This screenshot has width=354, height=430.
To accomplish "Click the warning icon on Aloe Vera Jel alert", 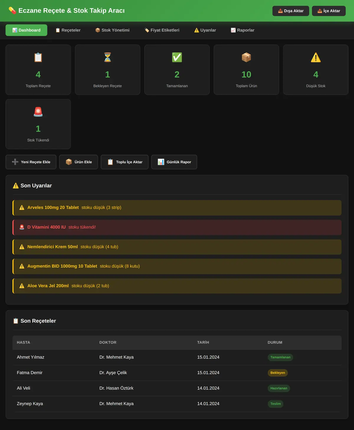I will point(22,286).
